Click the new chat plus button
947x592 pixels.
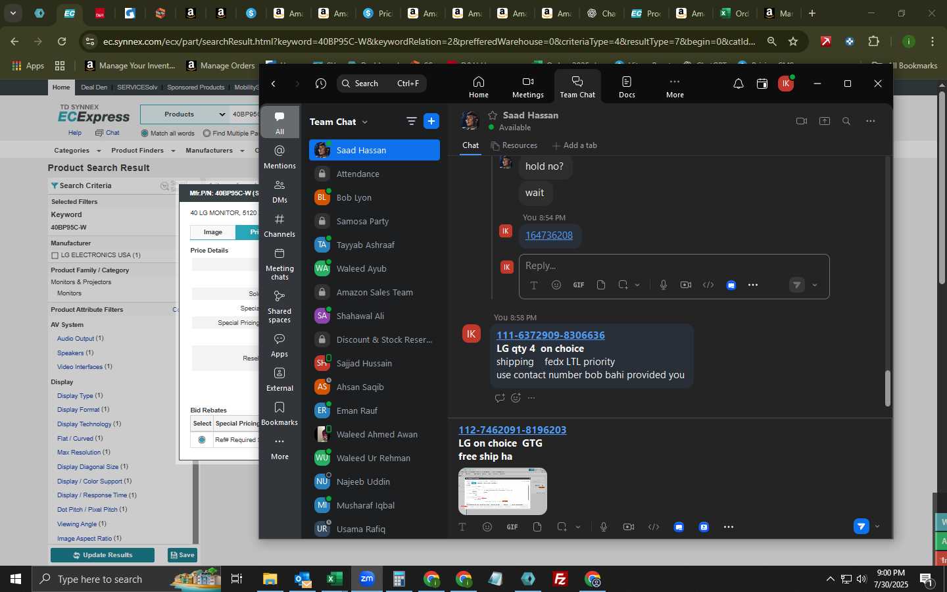(431, 121)
